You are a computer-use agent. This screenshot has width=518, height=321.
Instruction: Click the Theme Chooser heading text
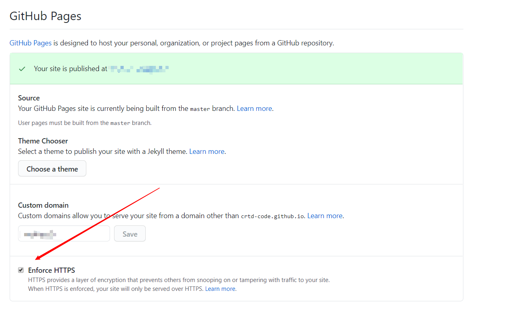(43, 141)
